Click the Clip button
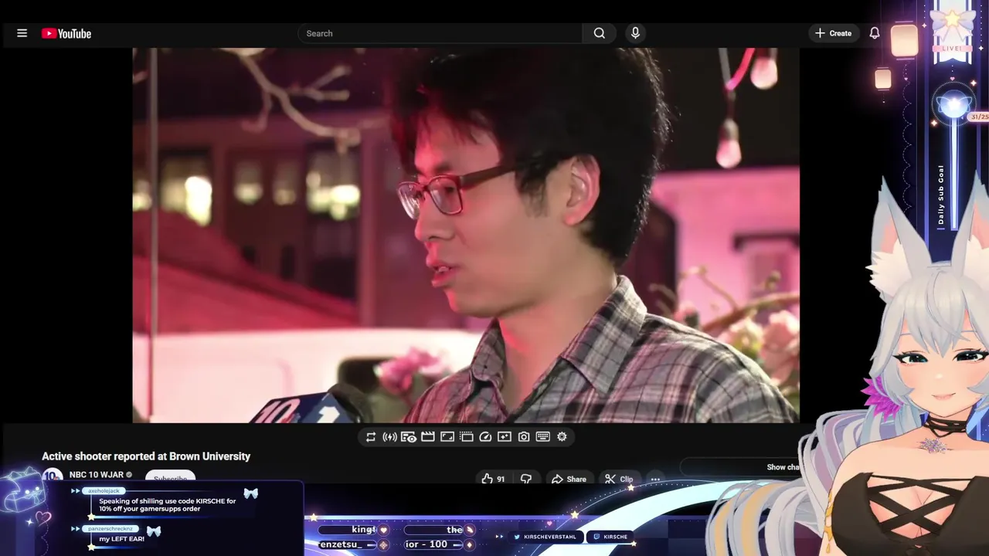 pyautogui.click(x=619, y=479)
